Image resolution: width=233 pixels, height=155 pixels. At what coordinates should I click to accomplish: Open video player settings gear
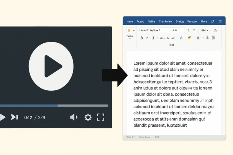(88, 117)
